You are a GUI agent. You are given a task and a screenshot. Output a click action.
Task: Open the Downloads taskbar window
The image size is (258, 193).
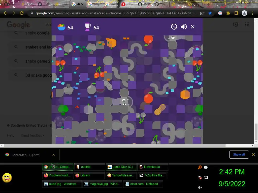[x=152, y=167]
